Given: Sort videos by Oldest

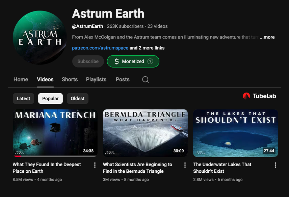Looking at the screenshot, I should (x=78, y=99).
